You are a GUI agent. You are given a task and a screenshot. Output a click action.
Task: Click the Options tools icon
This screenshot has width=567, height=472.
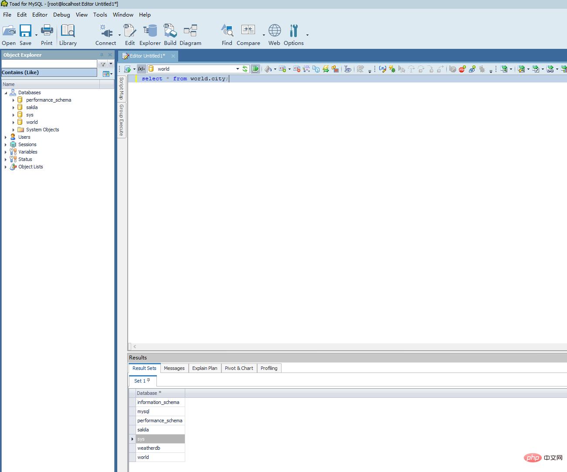294,31
